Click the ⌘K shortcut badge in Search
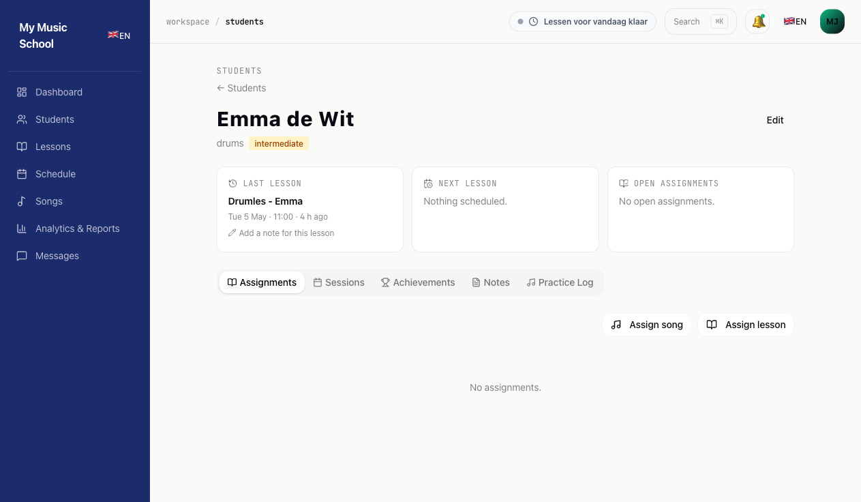 pyautogui.click(x=719, y=22)
